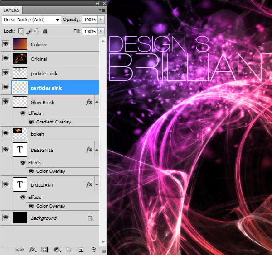Open the Opacity slider arrow
Viewport: 272px width, 255px height.
(101, 20)
